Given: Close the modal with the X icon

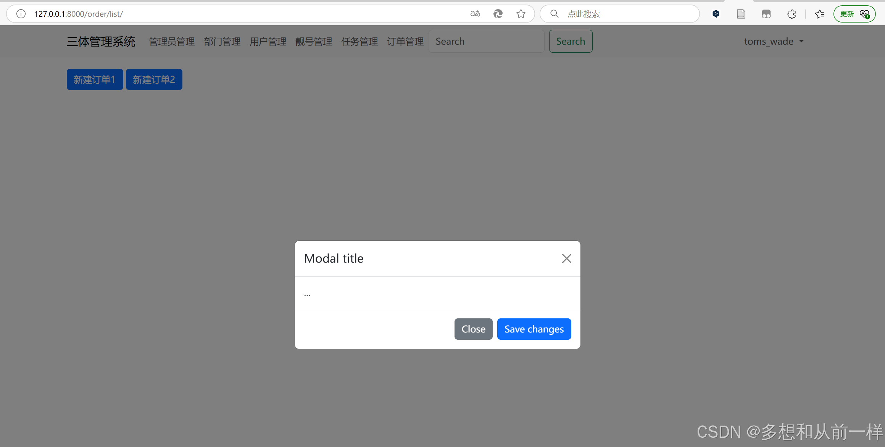Looking at the screenshot, I should [x=566, y=258].
